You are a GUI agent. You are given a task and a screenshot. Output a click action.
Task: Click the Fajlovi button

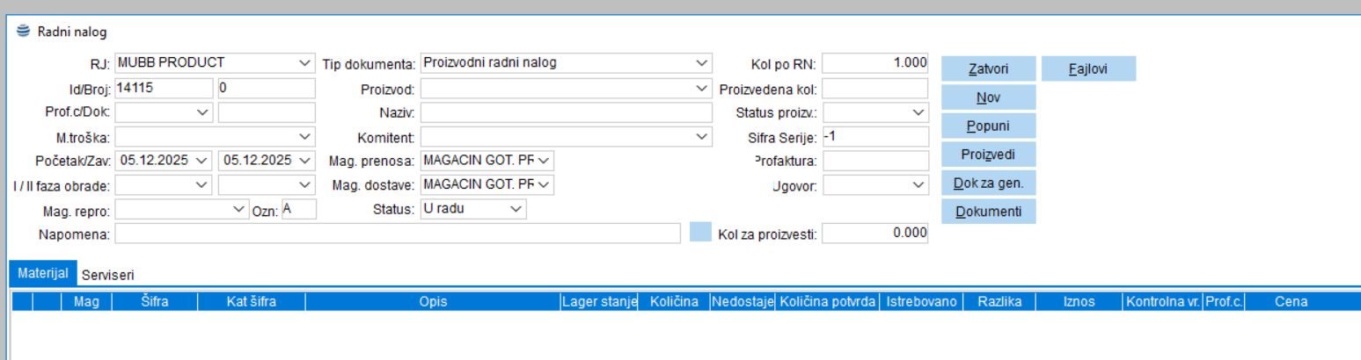1088,68
